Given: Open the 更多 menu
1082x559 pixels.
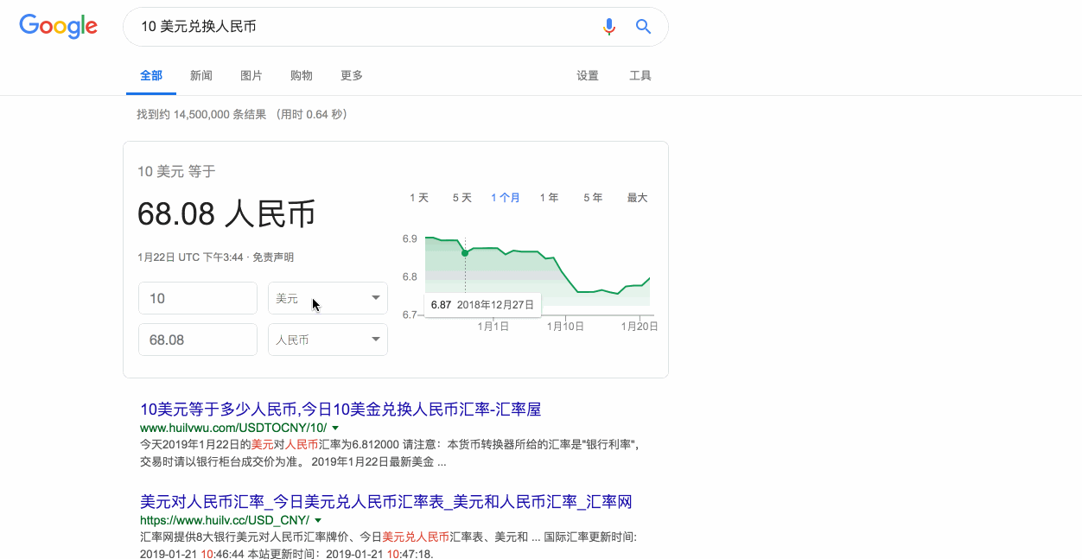Looking at the screenshot, I should (x=352, y=76).
